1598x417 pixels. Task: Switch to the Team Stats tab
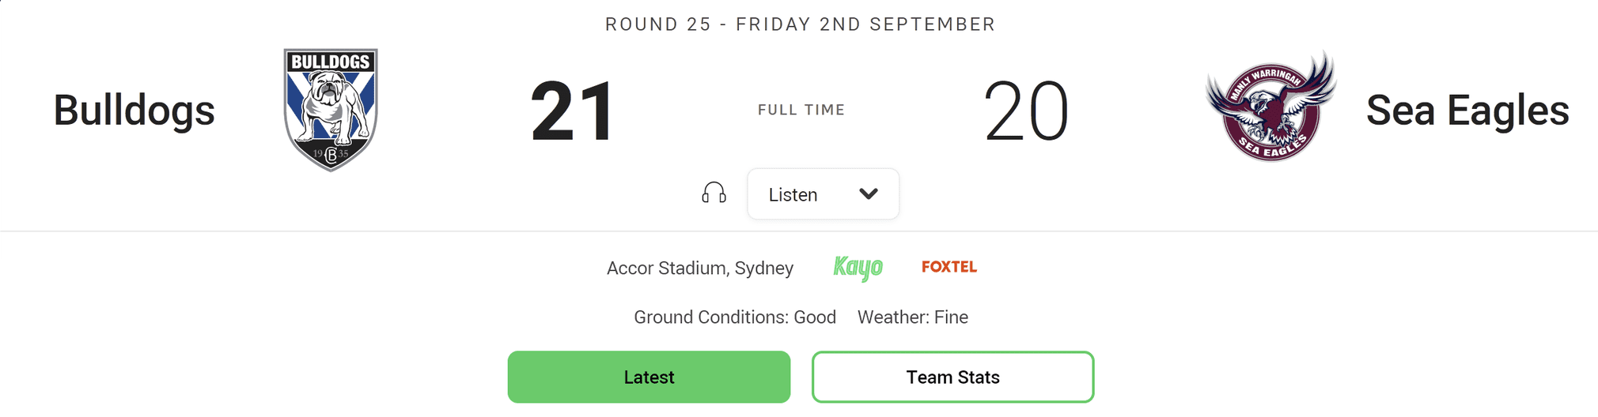[952, 378]
